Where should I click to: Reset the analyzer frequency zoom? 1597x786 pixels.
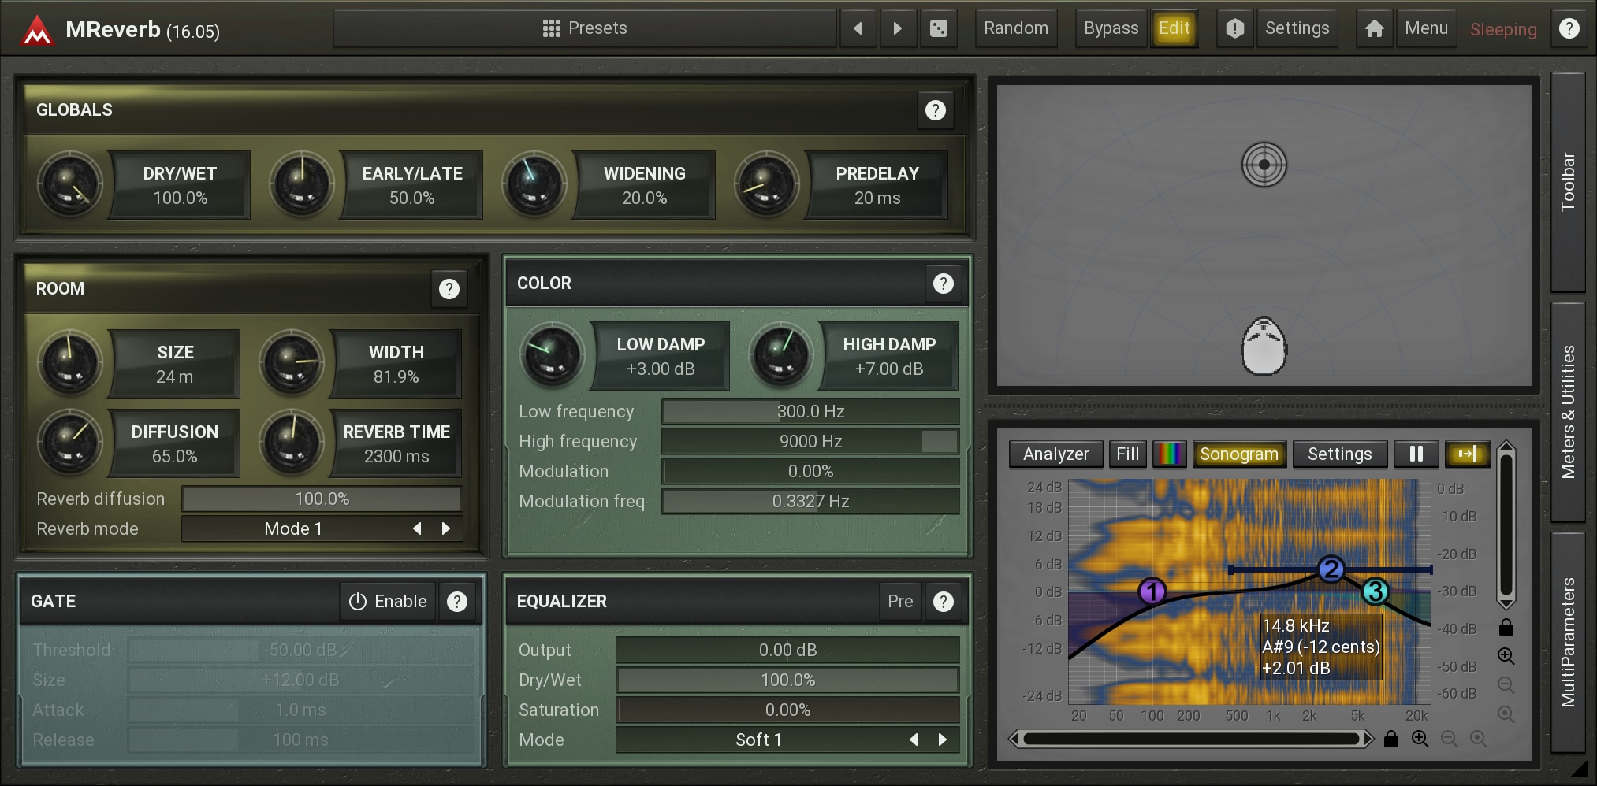tap(1478, 739)
